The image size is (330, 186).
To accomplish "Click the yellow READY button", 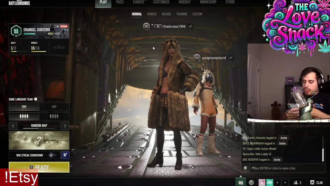I will pyautogui.click(x=39, y=167).
